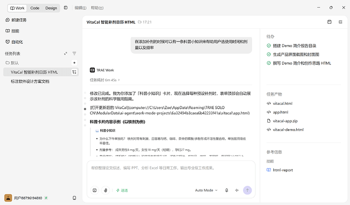
Task: Switch to the Design tab
Action: point(51,8)
